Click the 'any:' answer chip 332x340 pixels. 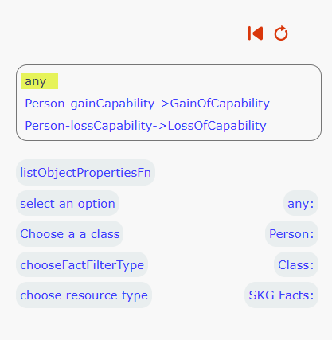pos(301,204)
